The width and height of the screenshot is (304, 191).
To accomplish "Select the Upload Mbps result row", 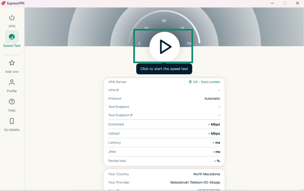I will click(164, 133).
